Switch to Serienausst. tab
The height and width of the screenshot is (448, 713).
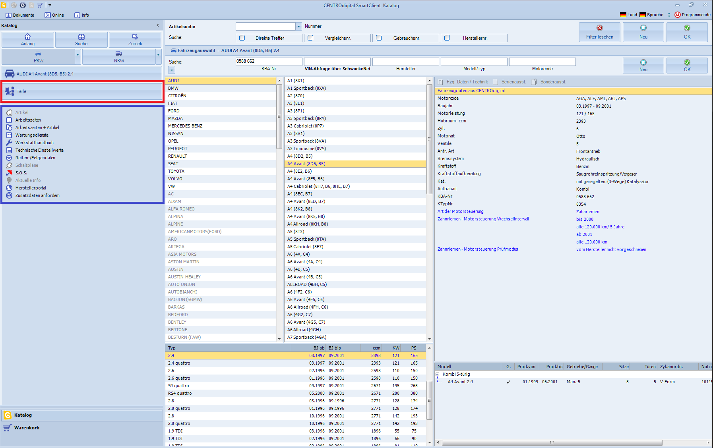click(510, 82)
